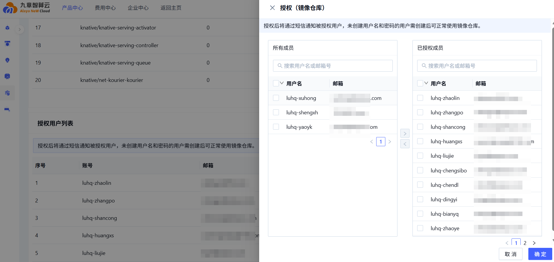Viewport: 554px width, 262px height.
Task: Select row knative/knative-serving-controller in background table
Action: point(145,45)
